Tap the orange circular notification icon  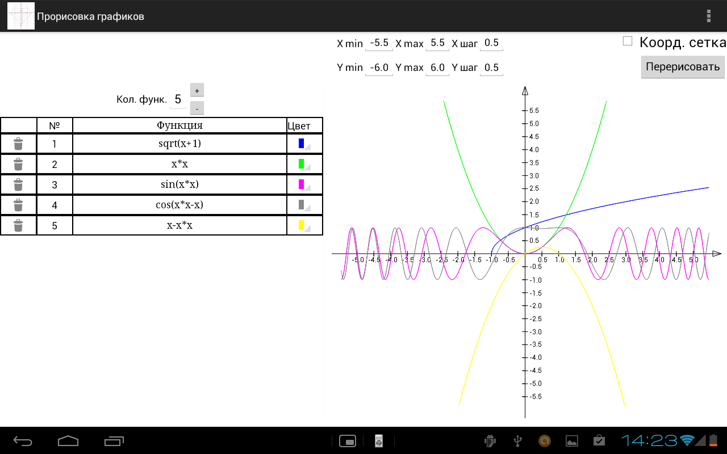tap(545, 440)
